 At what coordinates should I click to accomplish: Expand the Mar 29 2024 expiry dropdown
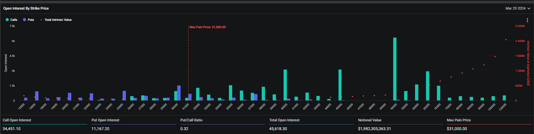pos(518,8)
